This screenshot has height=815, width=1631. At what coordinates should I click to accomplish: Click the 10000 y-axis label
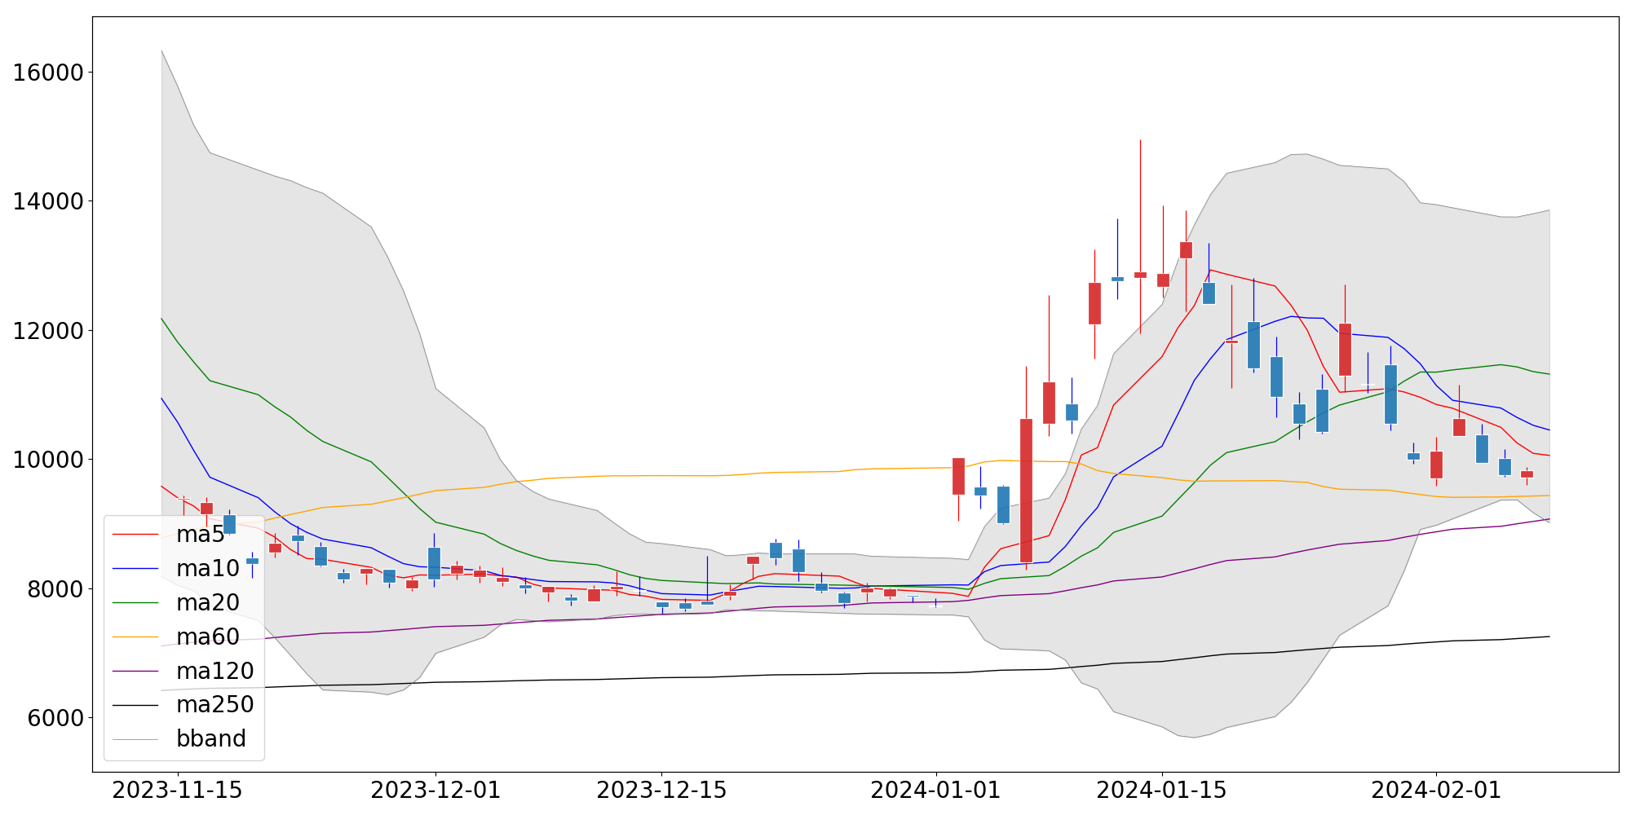pos(48,460)
